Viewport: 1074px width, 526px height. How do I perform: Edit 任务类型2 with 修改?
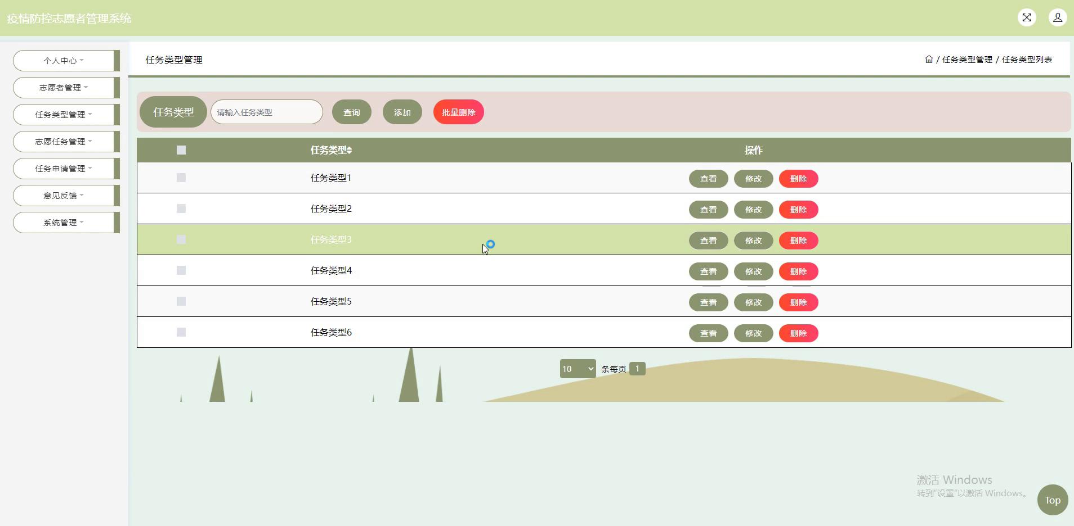pos(754,210)
